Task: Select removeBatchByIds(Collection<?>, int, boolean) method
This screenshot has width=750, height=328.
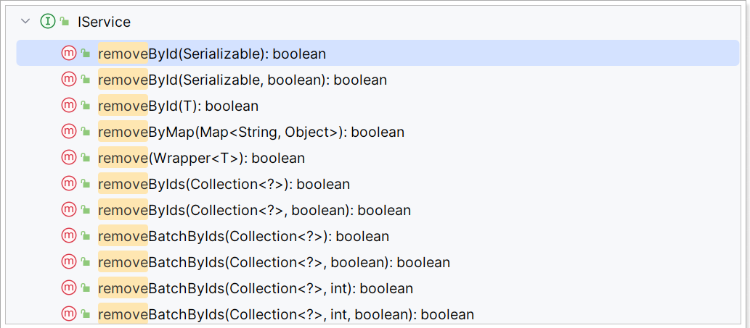Action: click(286, 314)
